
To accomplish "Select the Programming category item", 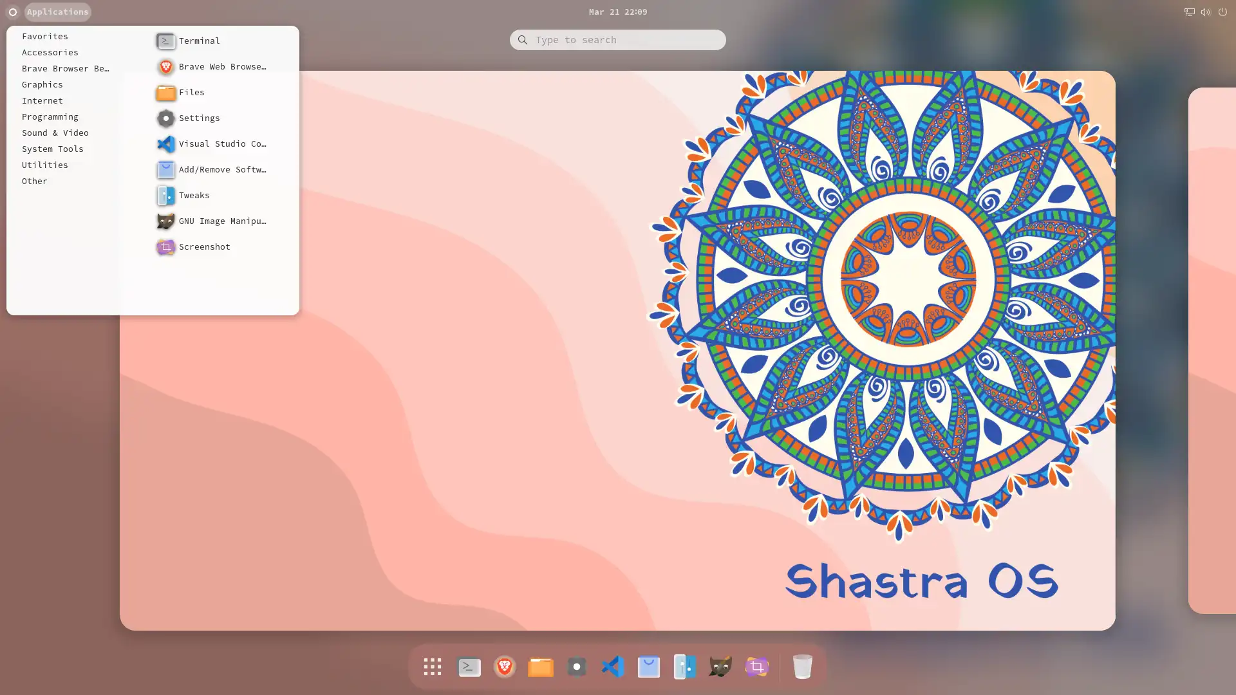I will pos(50,116).
